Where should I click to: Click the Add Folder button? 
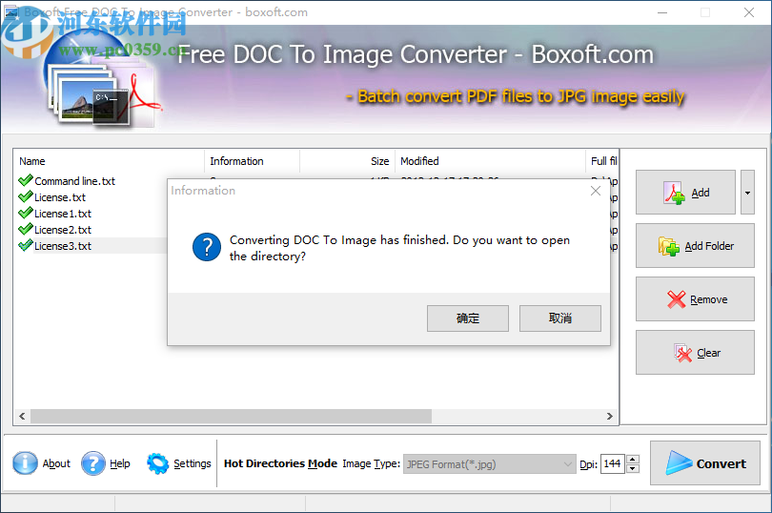695,245
